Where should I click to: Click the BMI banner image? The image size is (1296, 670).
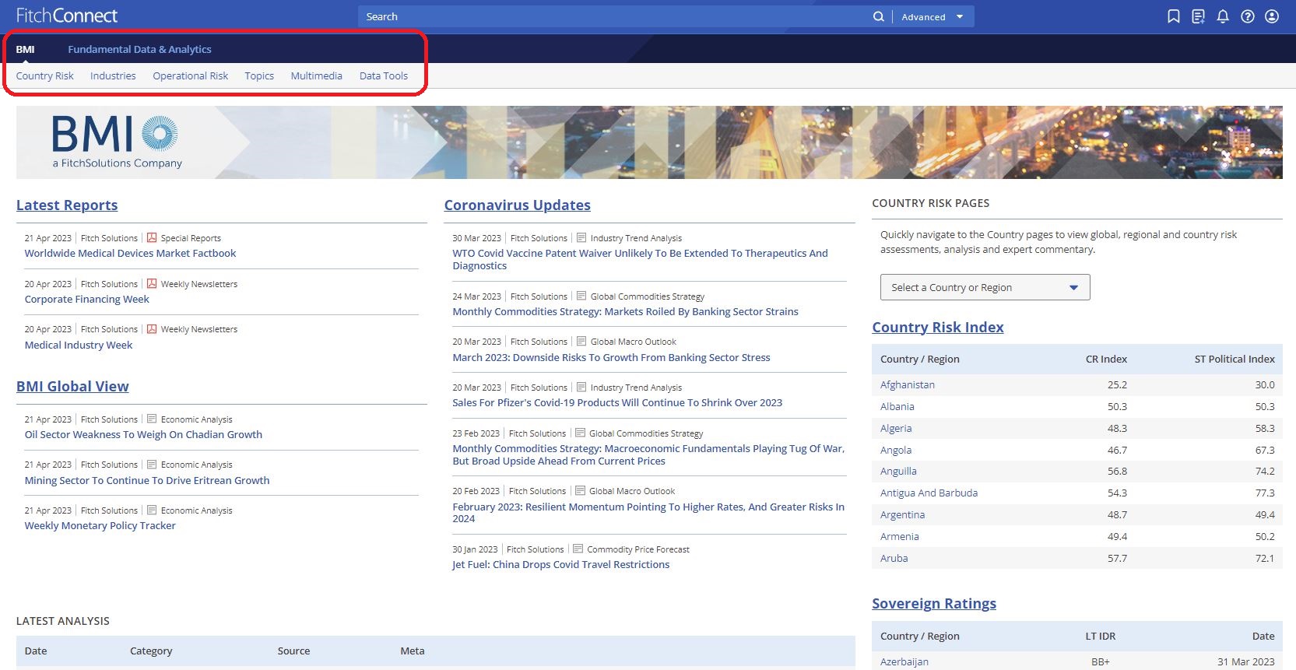[648, 142]
